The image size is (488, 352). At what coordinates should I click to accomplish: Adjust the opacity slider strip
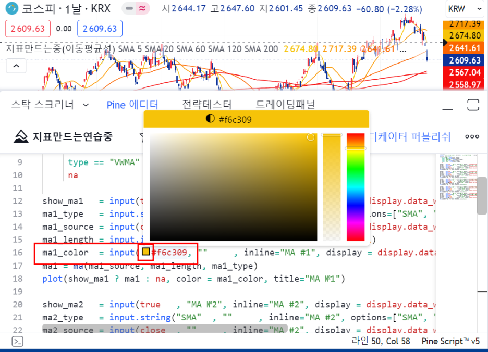[x=332, y=187]
